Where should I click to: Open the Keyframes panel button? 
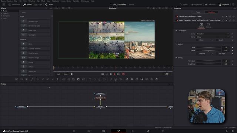(x=196, y=4)
